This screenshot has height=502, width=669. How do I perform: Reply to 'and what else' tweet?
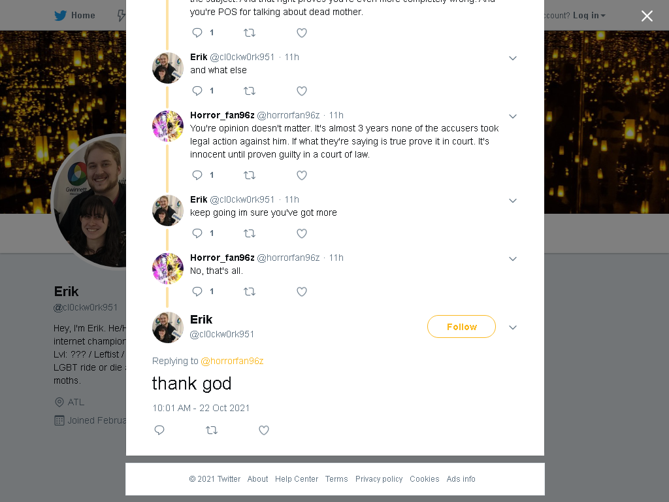tap(197, 90)
